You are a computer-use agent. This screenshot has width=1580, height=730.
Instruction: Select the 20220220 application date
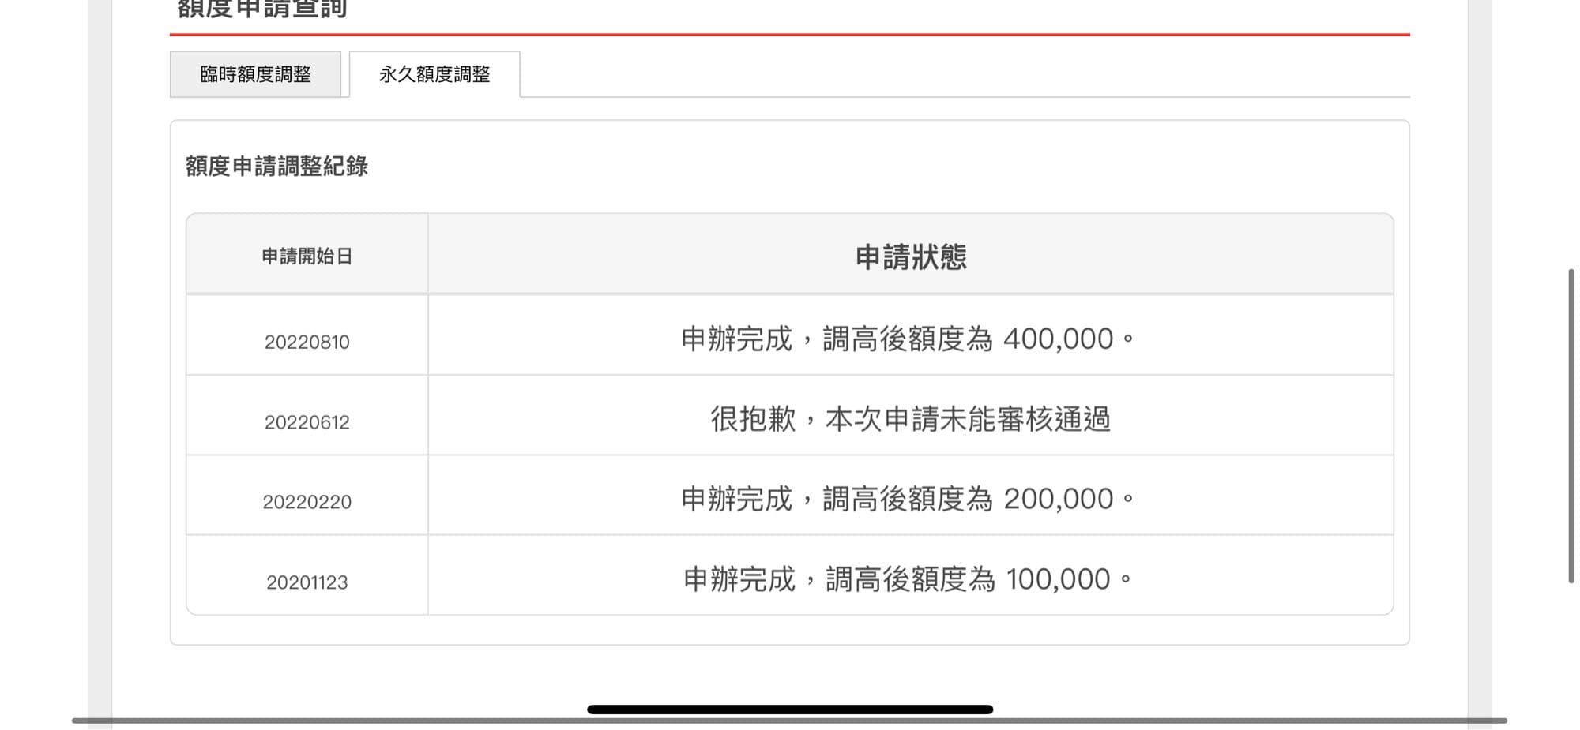307,502
